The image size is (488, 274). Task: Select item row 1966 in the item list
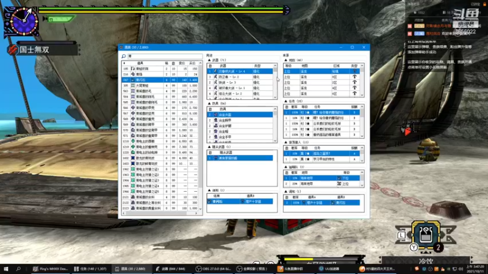click(160, 191)
